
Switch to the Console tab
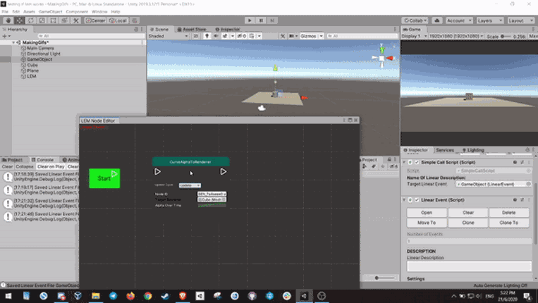click(42, 160)
